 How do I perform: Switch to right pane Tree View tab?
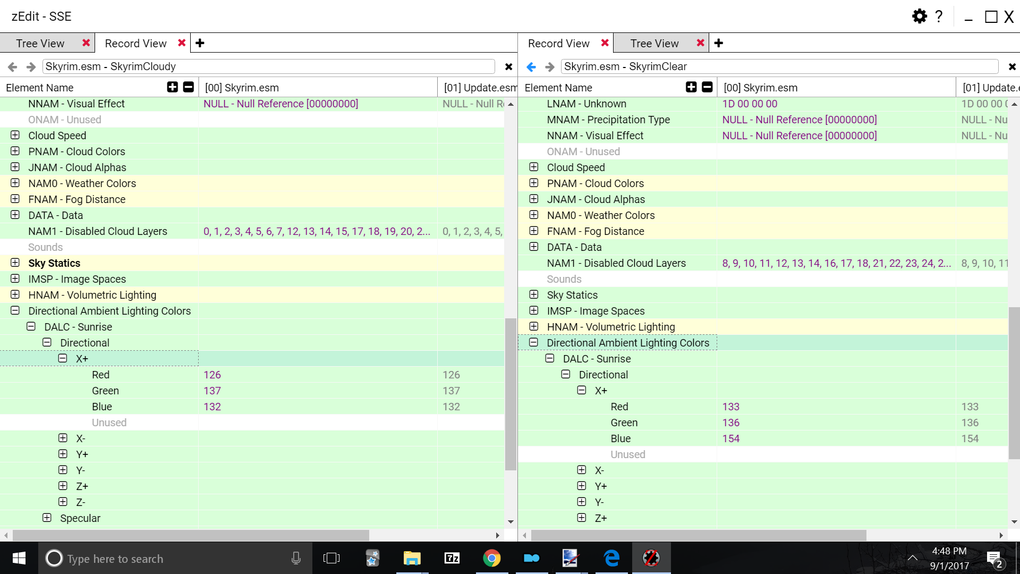click(654, 43)
